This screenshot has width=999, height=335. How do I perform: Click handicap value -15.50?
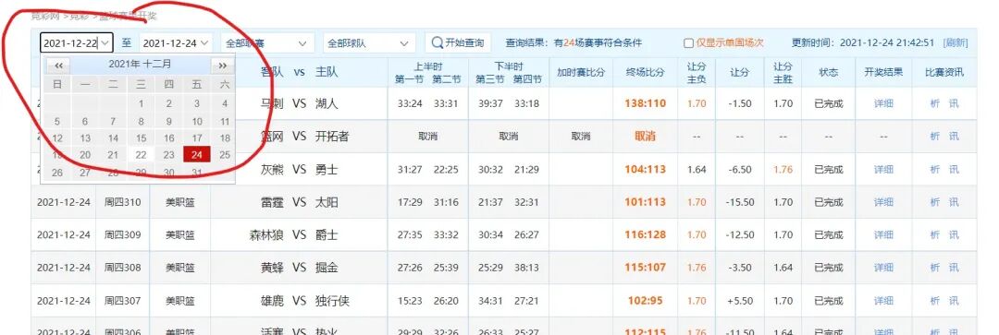pyautogui.click(x=739, y=202)
